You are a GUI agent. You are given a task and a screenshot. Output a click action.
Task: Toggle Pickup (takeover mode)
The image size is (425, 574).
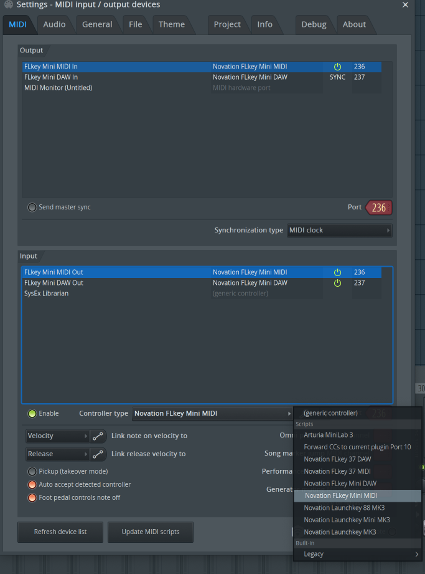pyautogui.click(x=32, y=472)
